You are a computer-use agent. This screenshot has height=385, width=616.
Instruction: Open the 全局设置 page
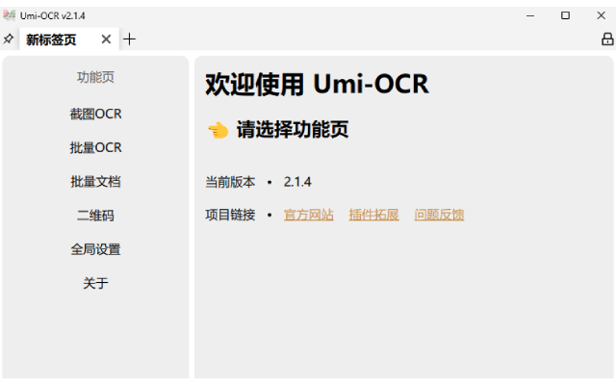pos(95,249)
